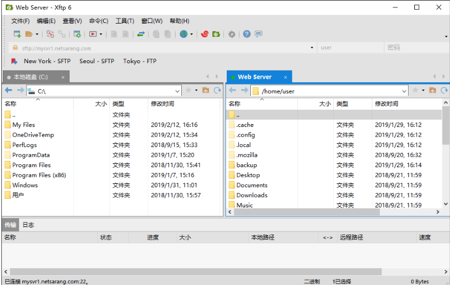The height and width of the screenshot is (285, 450).
Task: Open the 文件(F) menu
Action: tap(20, 21)
